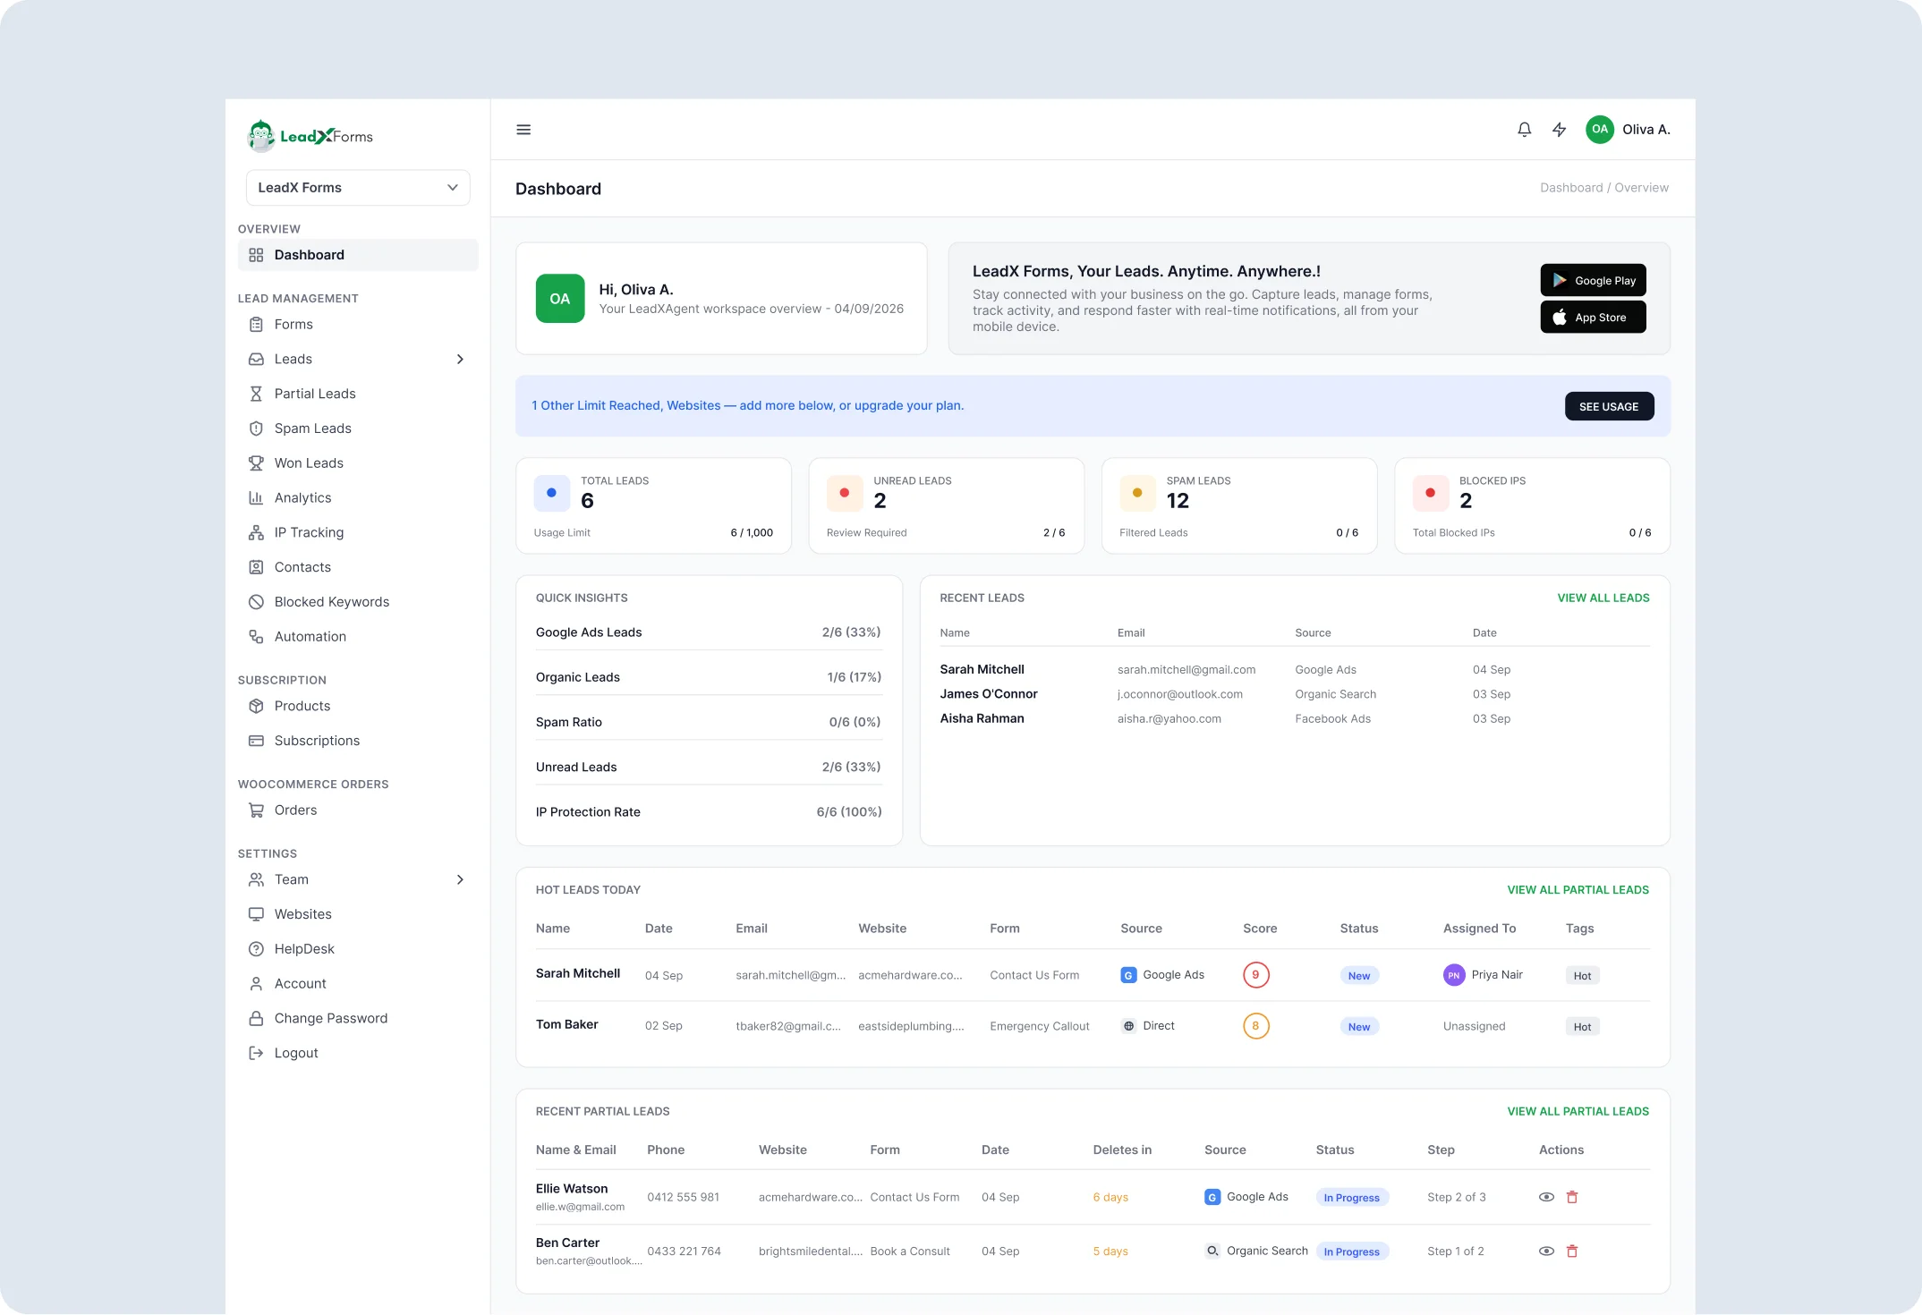Open the notifications bell

click(x=1524, y=130)
